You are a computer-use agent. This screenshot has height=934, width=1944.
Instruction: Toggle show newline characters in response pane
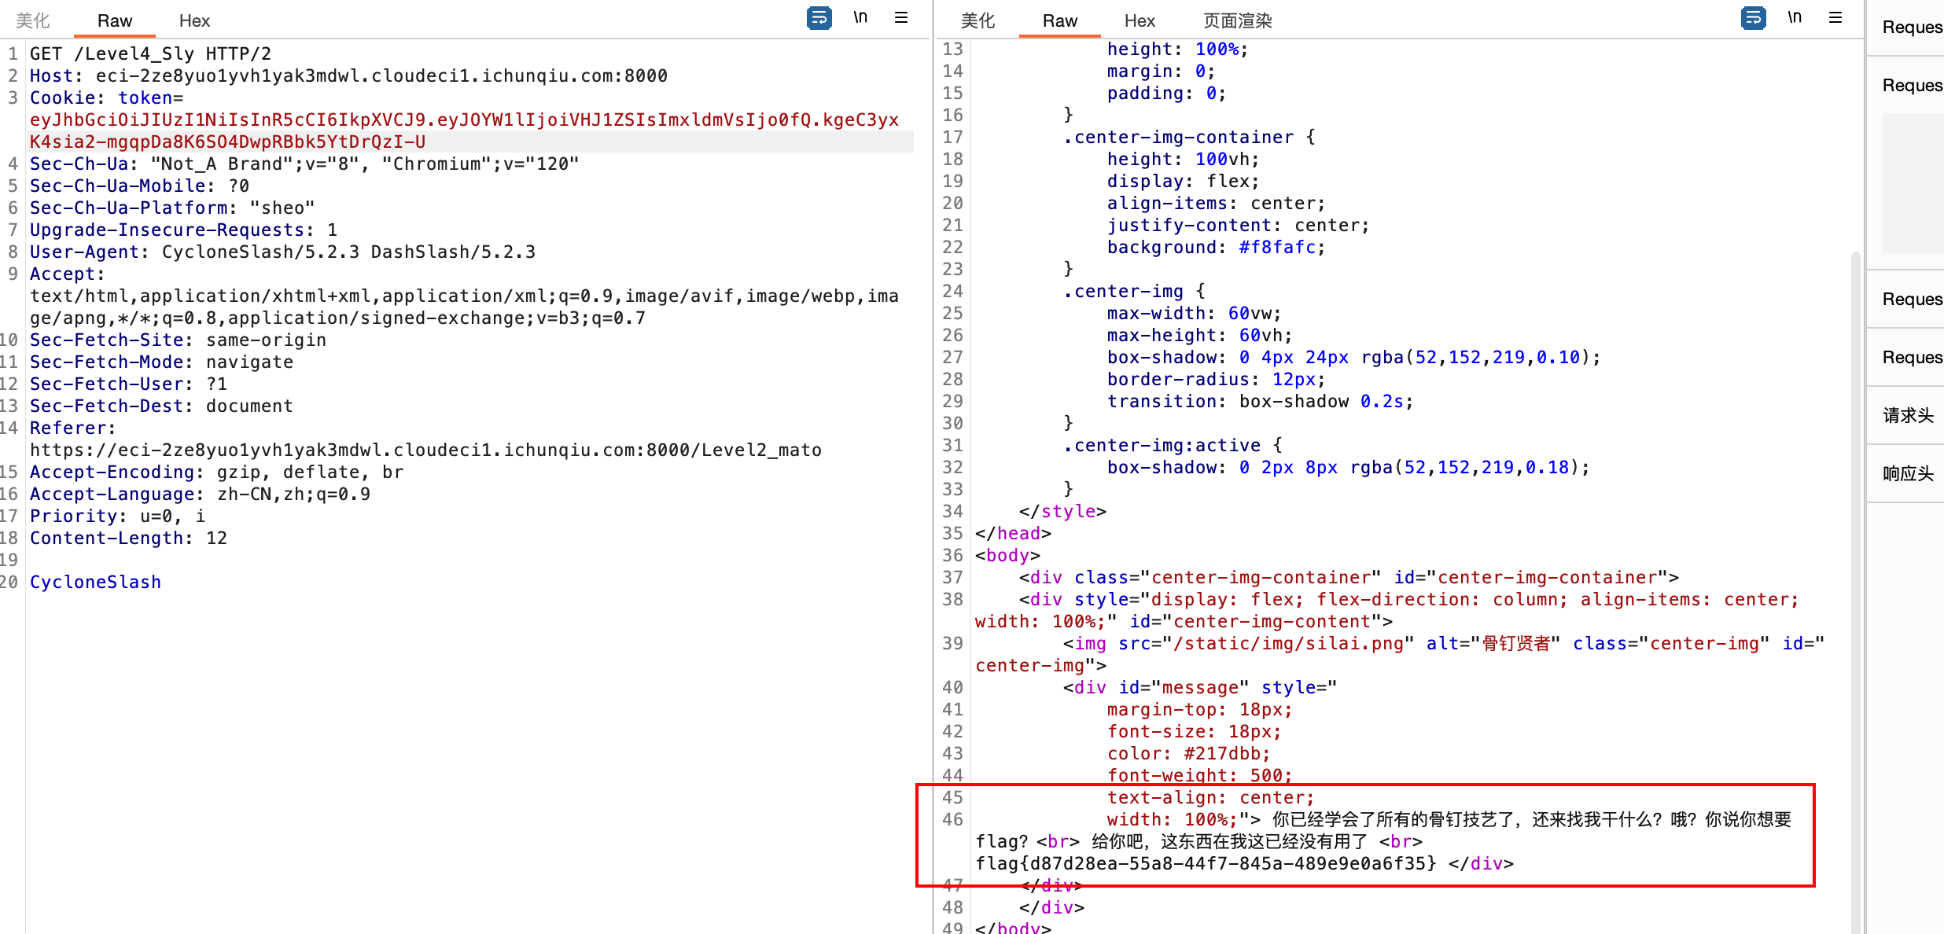coord(1795,17)
